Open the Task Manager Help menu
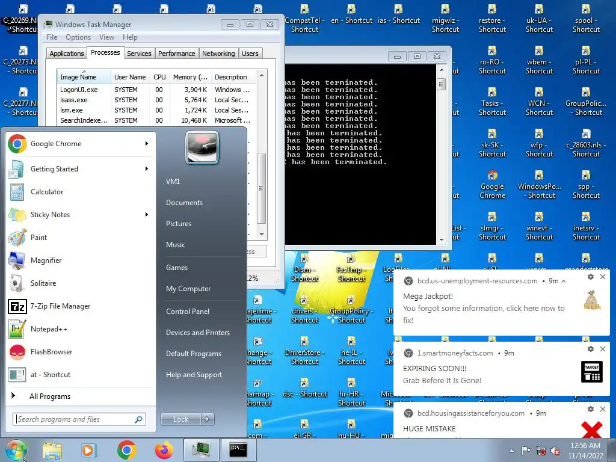The width and height of the screenshot is (616, 462). pyautogui.click(x=130, y=37)
